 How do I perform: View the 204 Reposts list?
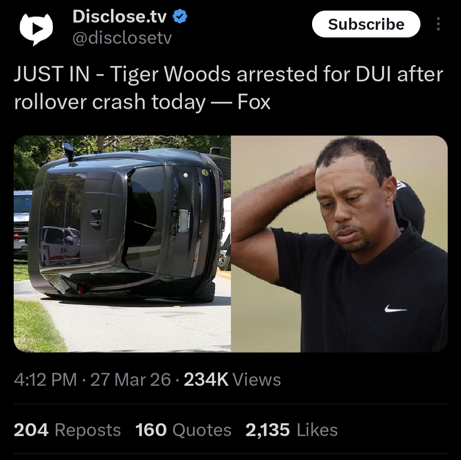pyautogui.click(x=67, y=430)
